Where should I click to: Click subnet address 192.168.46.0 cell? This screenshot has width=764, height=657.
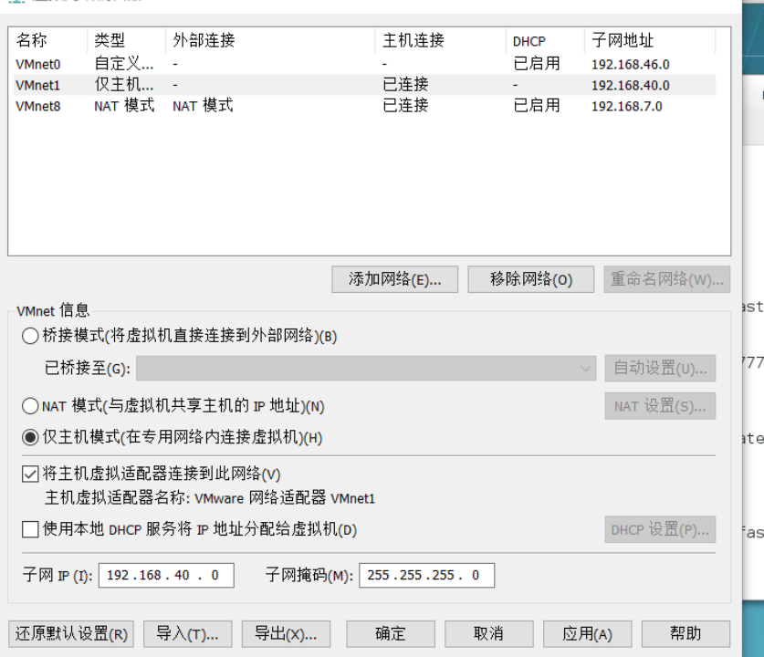click(x=631, y=64)
